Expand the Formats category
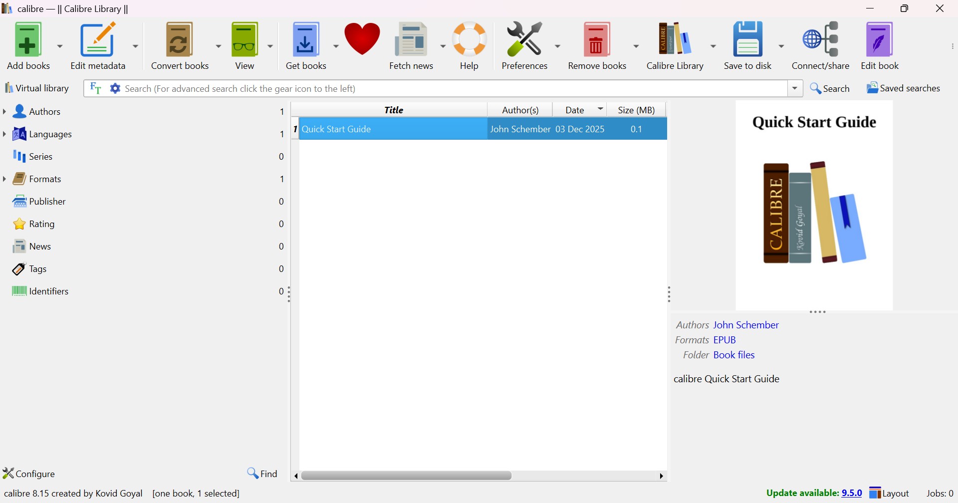This screenshot has height=503, width=958. pyautogui.click(x=4, y=178)
